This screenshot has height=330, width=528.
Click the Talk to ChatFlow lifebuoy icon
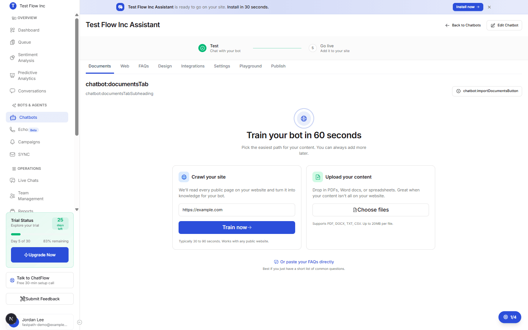tap(12, 280)
